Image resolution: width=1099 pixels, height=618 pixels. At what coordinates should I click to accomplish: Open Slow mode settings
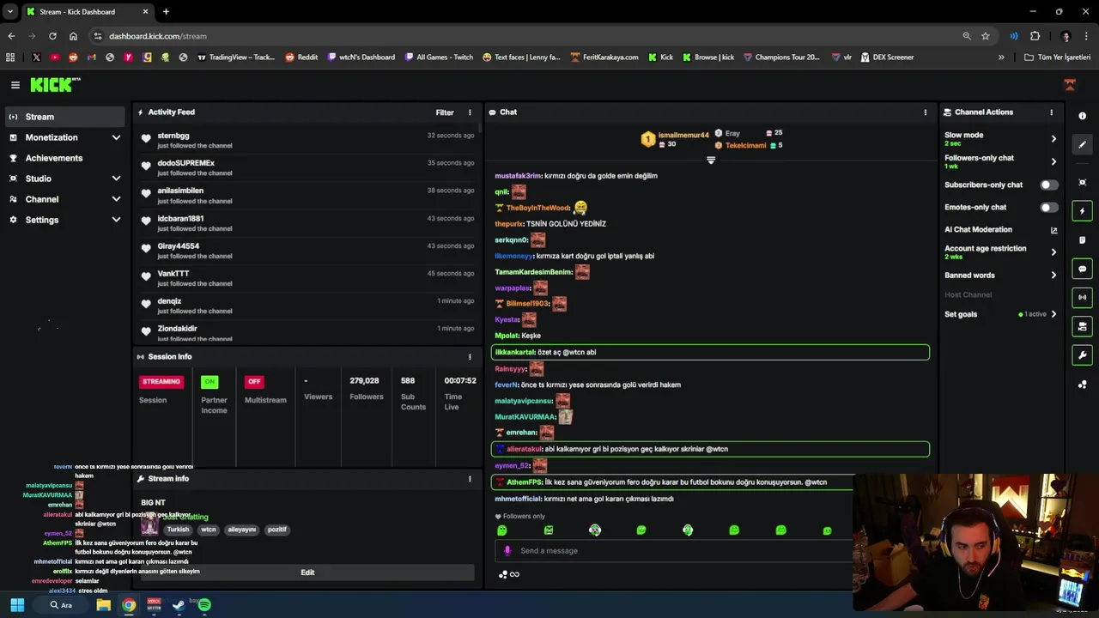tap(1000, 138)
